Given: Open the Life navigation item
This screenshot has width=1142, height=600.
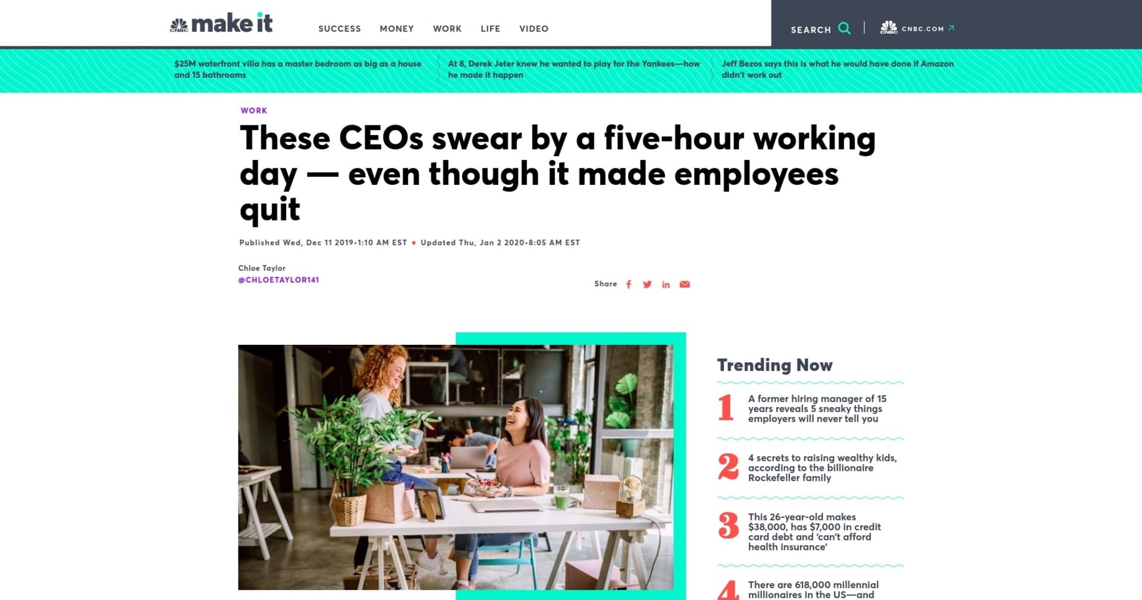Looking at the screenshot, I should 490,29.
